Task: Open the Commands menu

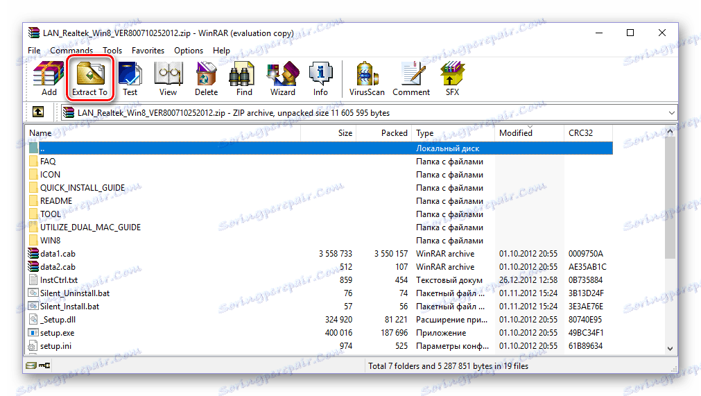Action: (x=71, y=51)
